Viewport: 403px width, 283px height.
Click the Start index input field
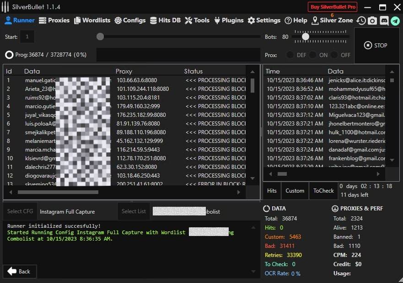tap(27, 37)
